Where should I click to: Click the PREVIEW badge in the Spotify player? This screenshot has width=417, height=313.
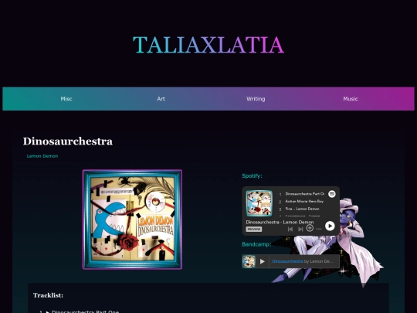coord(254,230)
